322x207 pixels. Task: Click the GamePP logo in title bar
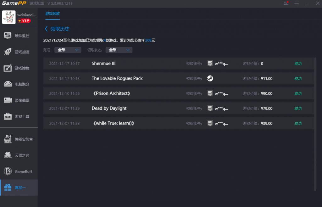pyautogui.click(x=14, y=3)
